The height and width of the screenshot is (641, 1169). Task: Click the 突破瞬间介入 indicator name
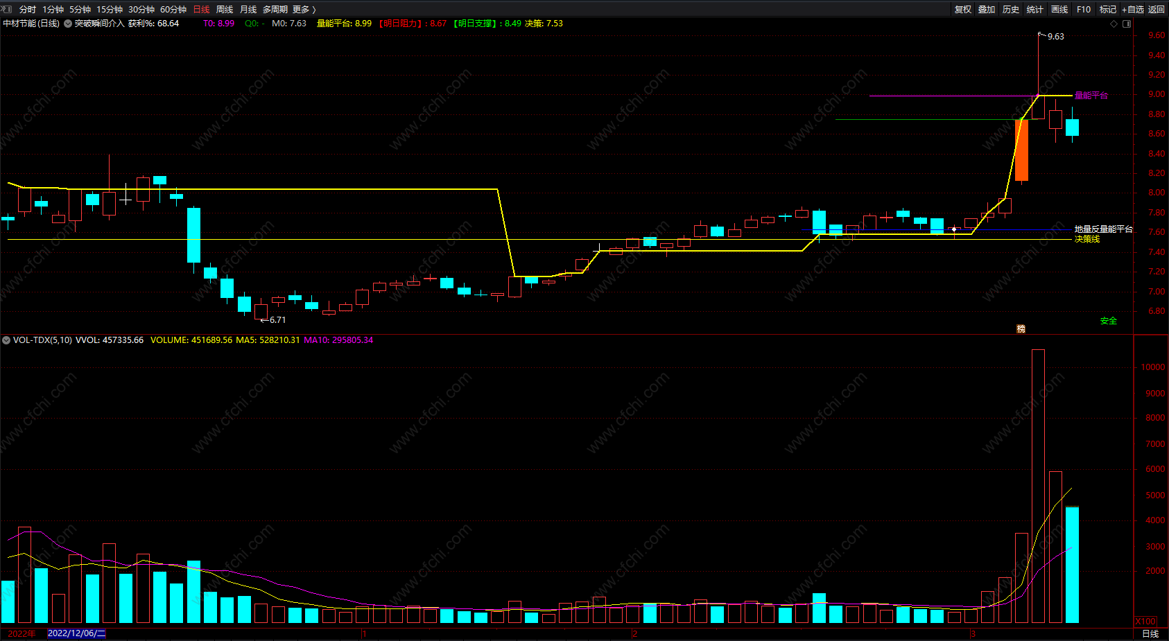tap(100, 24)
